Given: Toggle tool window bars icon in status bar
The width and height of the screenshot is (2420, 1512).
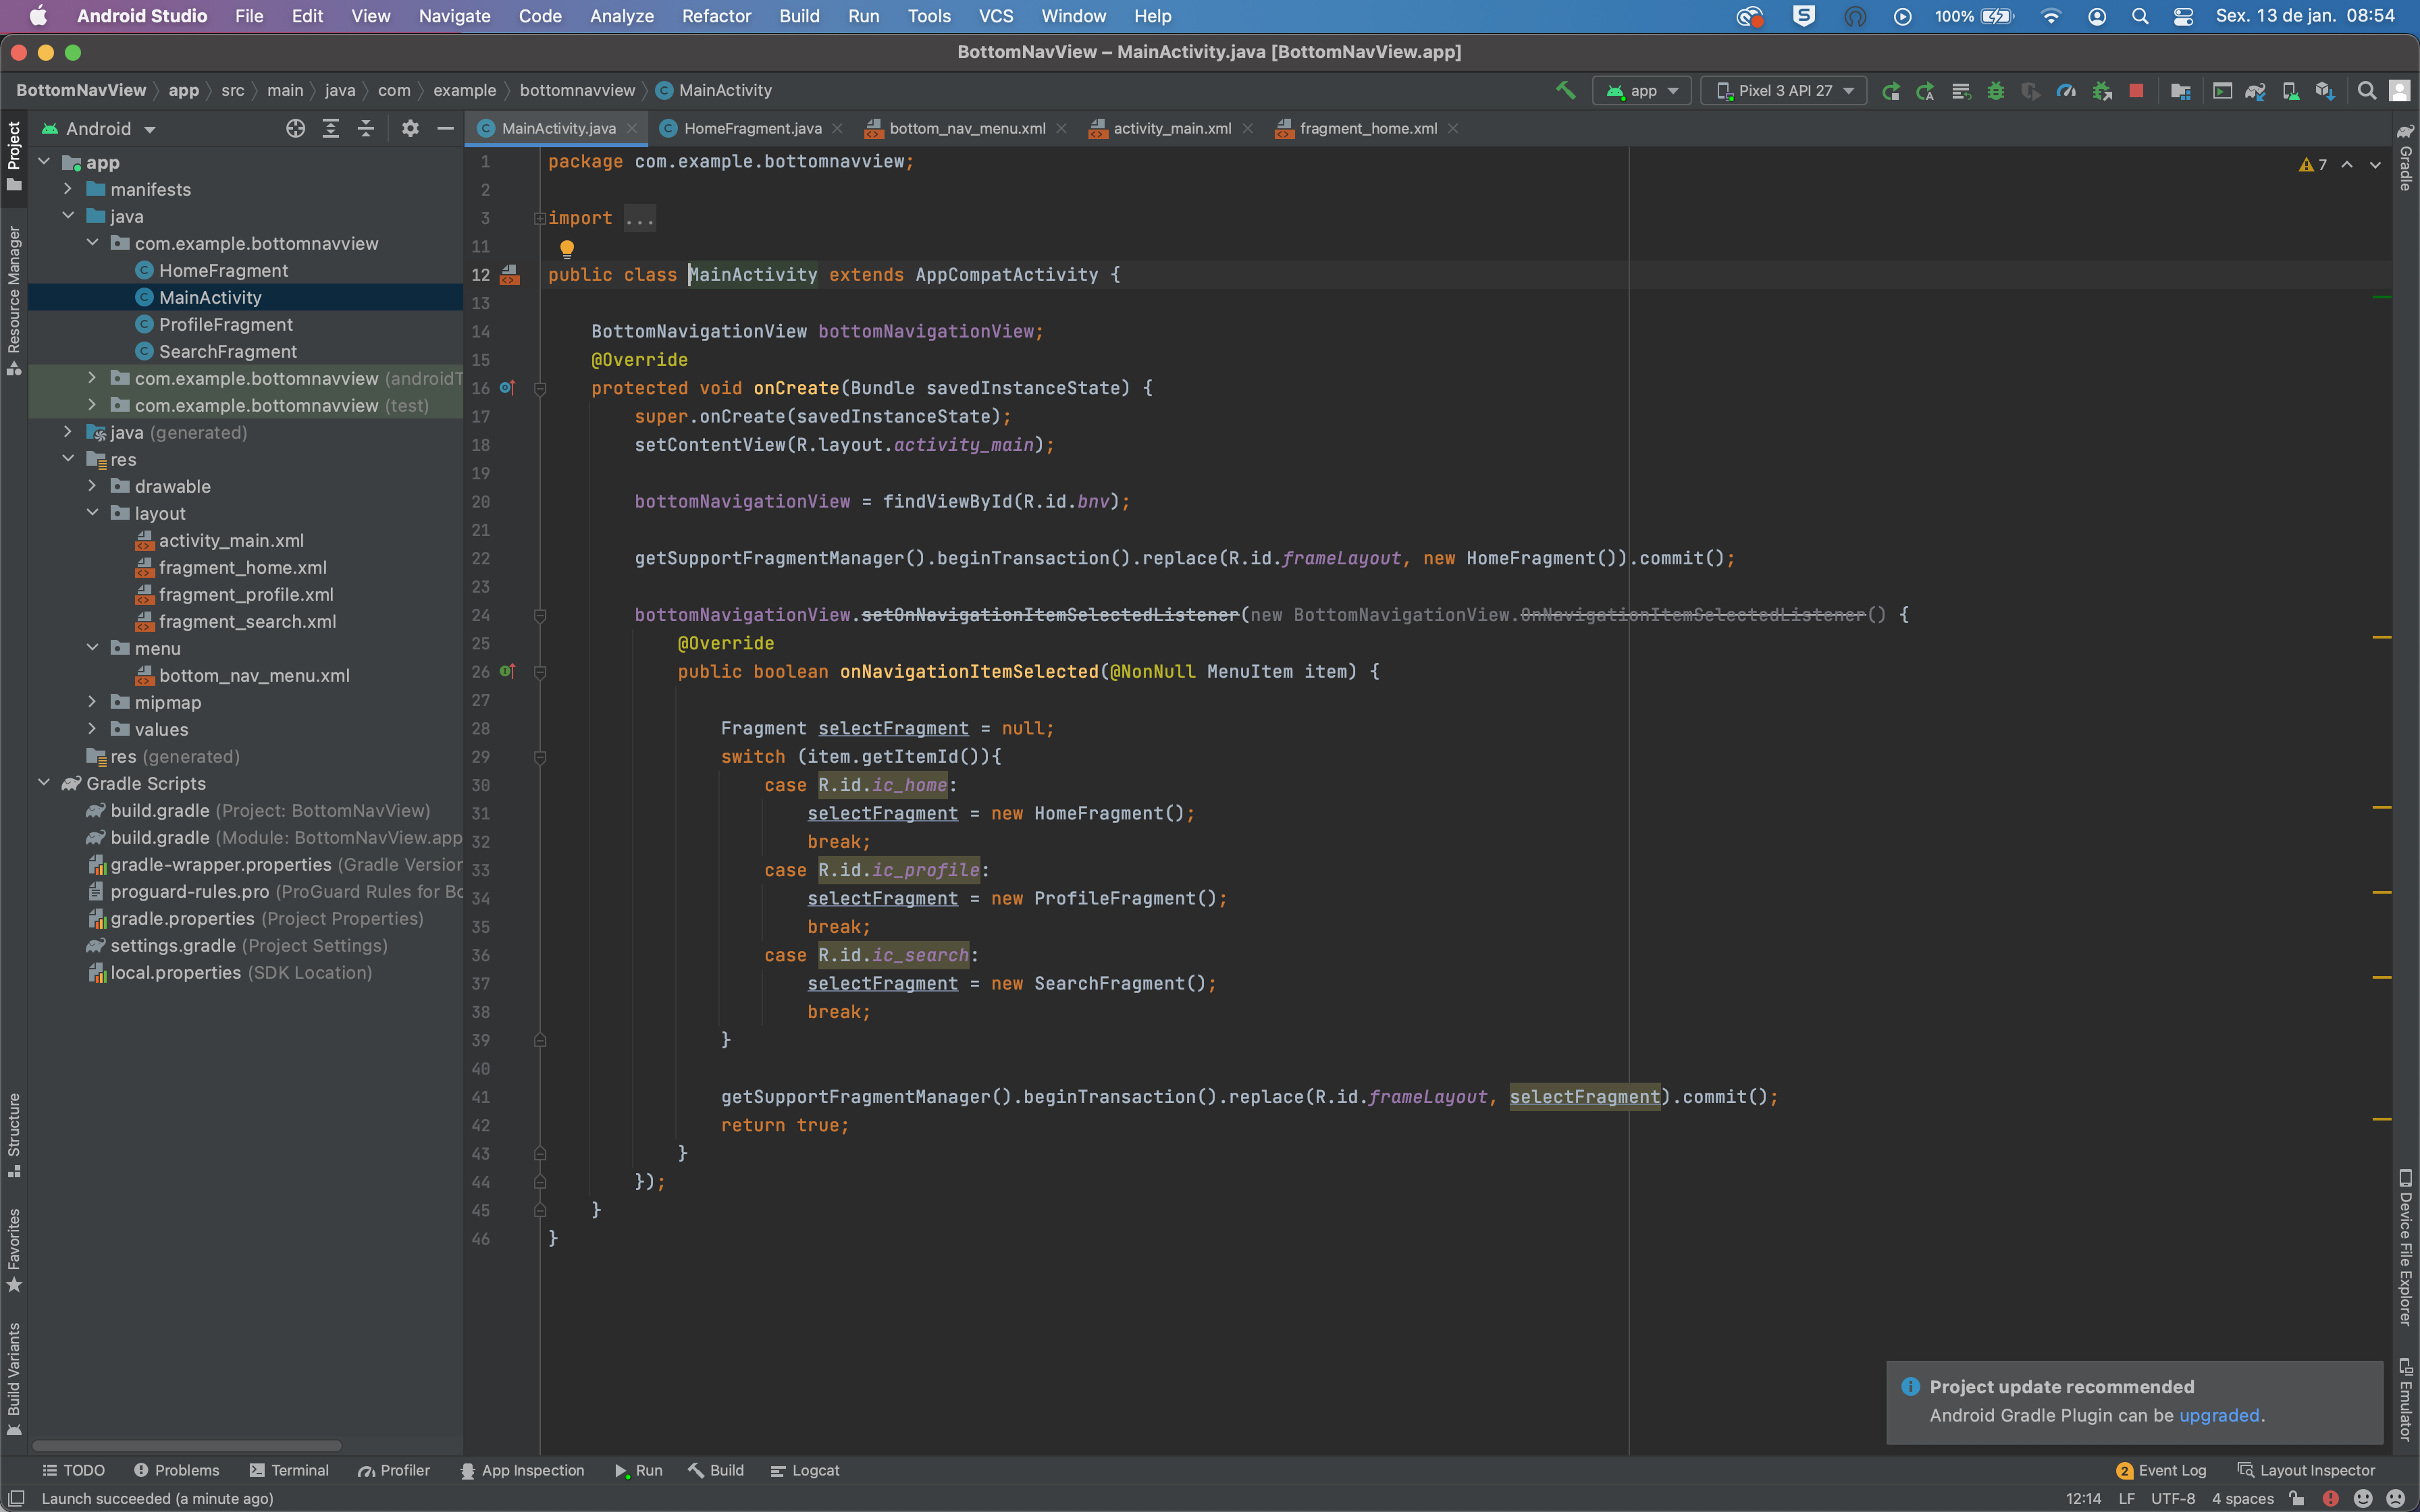Looking at the screenshot, I should click(16, 1498).
